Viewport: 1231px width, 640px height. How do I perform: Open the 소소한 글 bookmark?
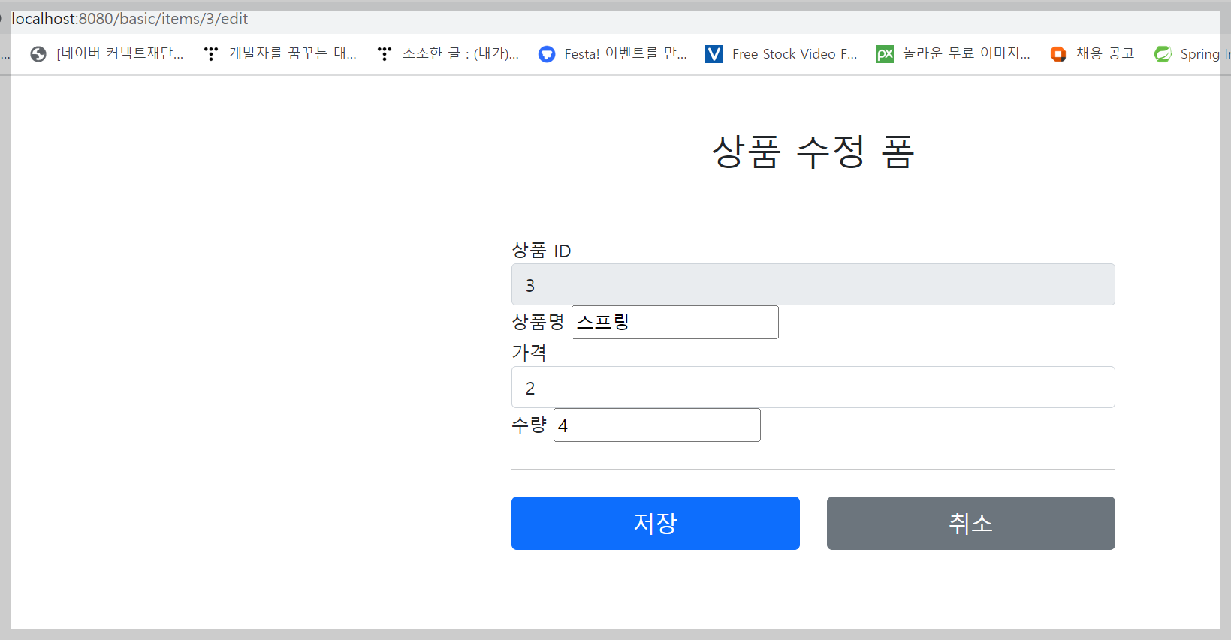(448, 53)
